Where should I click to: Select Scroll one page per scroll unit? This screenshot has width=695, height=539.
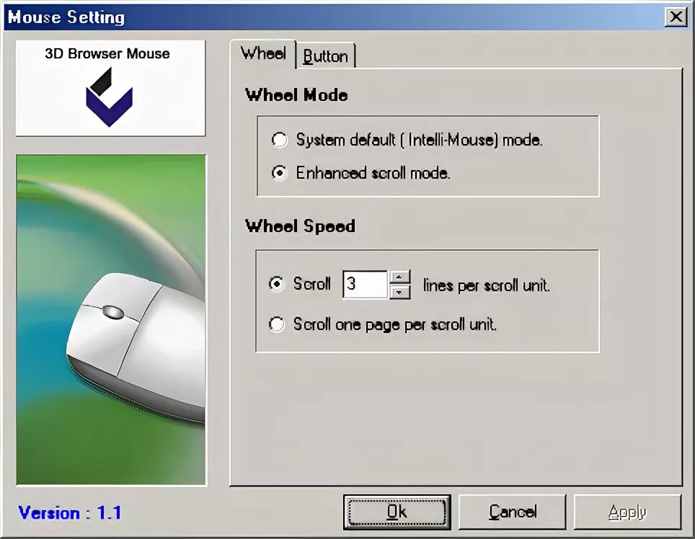(277, 324)
